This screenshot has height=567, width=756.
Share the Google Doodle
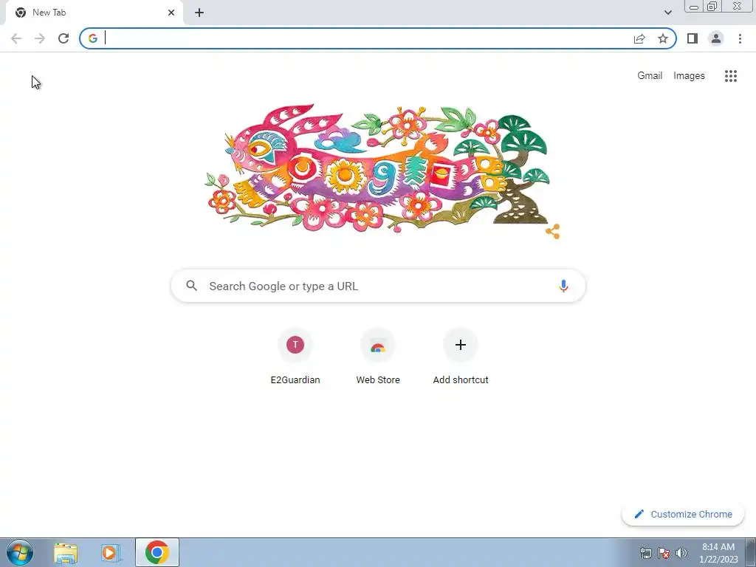[x=552, y=231]
